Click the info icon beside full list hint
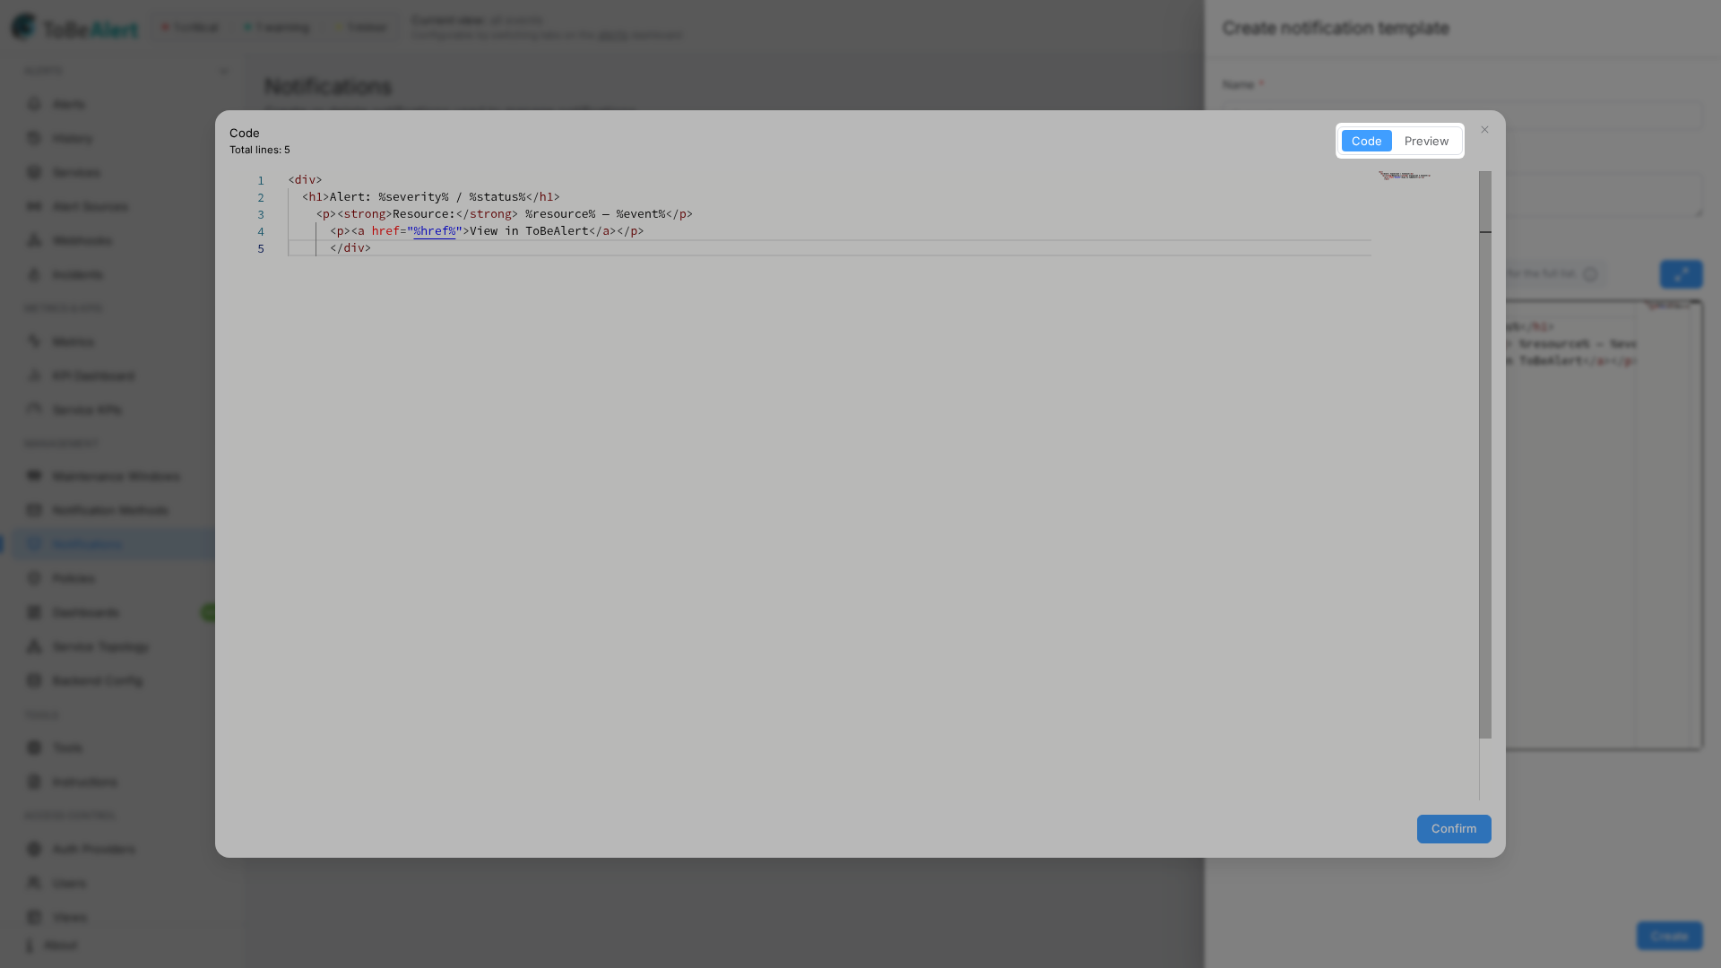 click(x=1590, y=274)
